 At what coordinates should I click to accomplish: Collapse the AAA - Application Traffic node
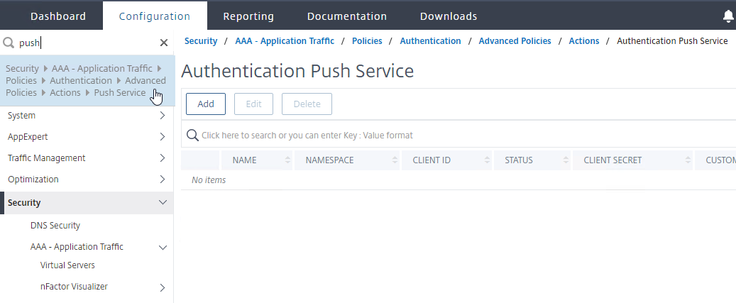coord(163,247)
